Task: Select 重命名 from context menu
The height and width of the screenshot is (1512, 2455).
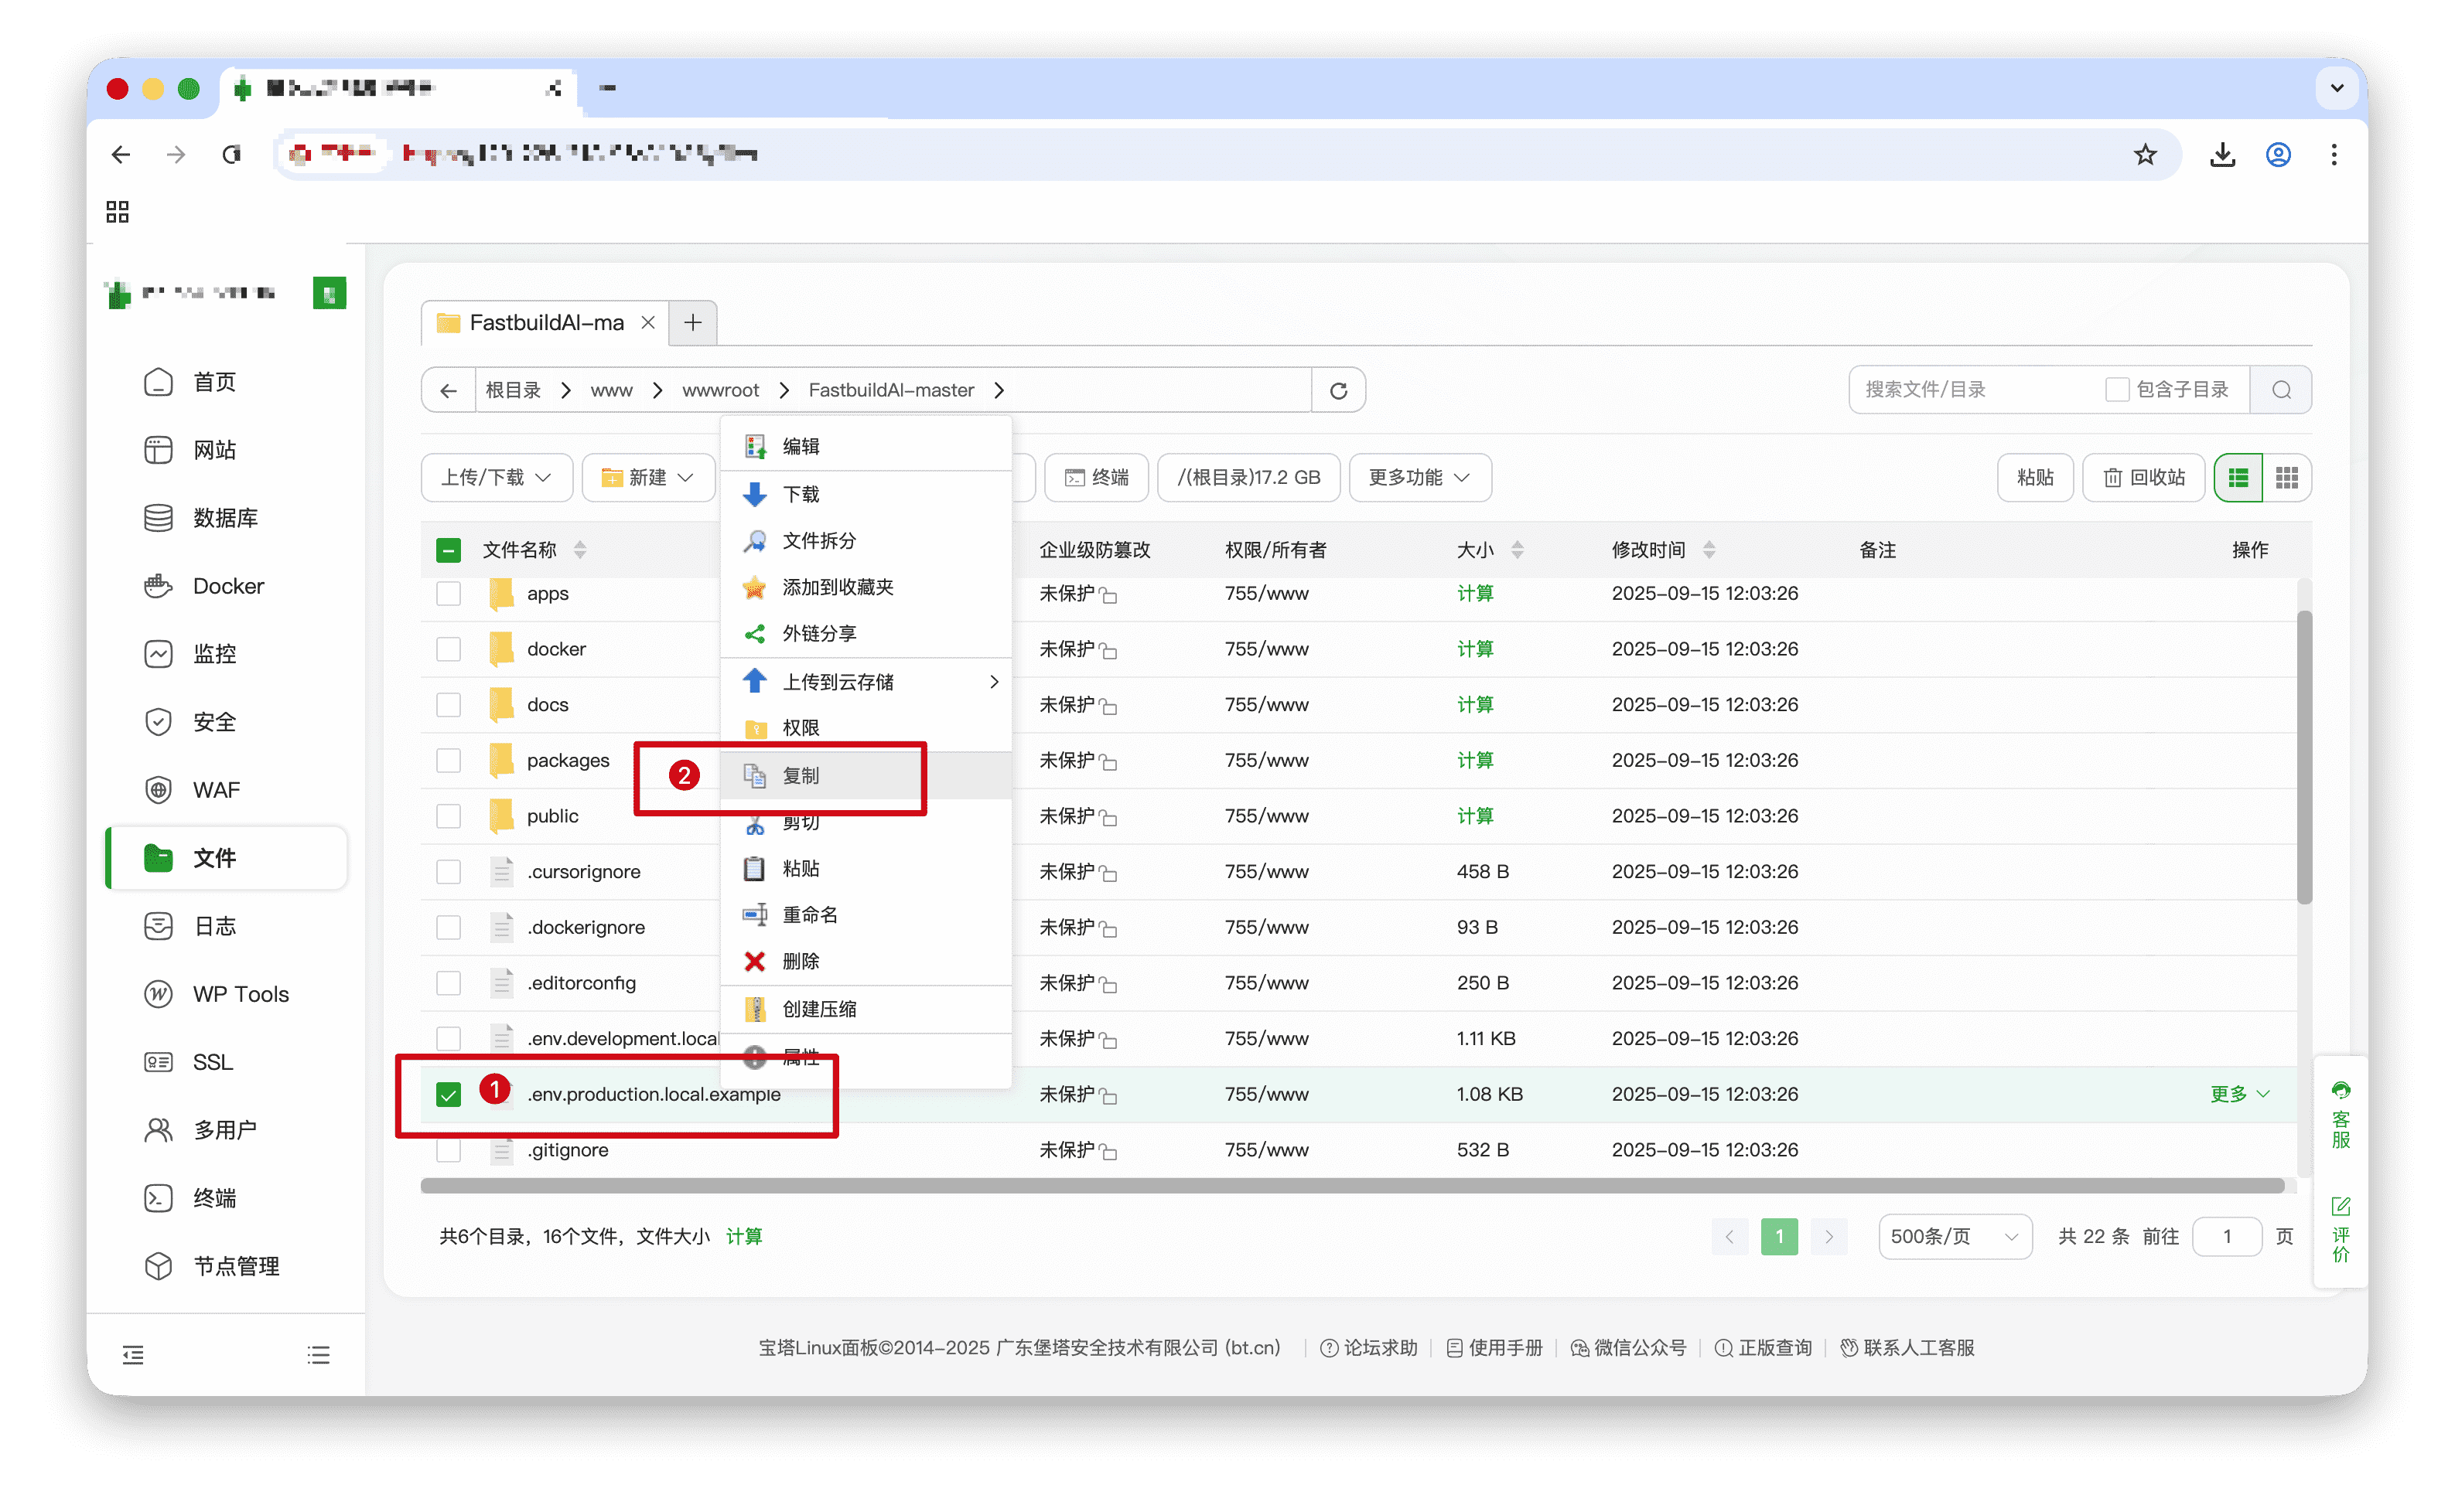Action: point(809,915)
